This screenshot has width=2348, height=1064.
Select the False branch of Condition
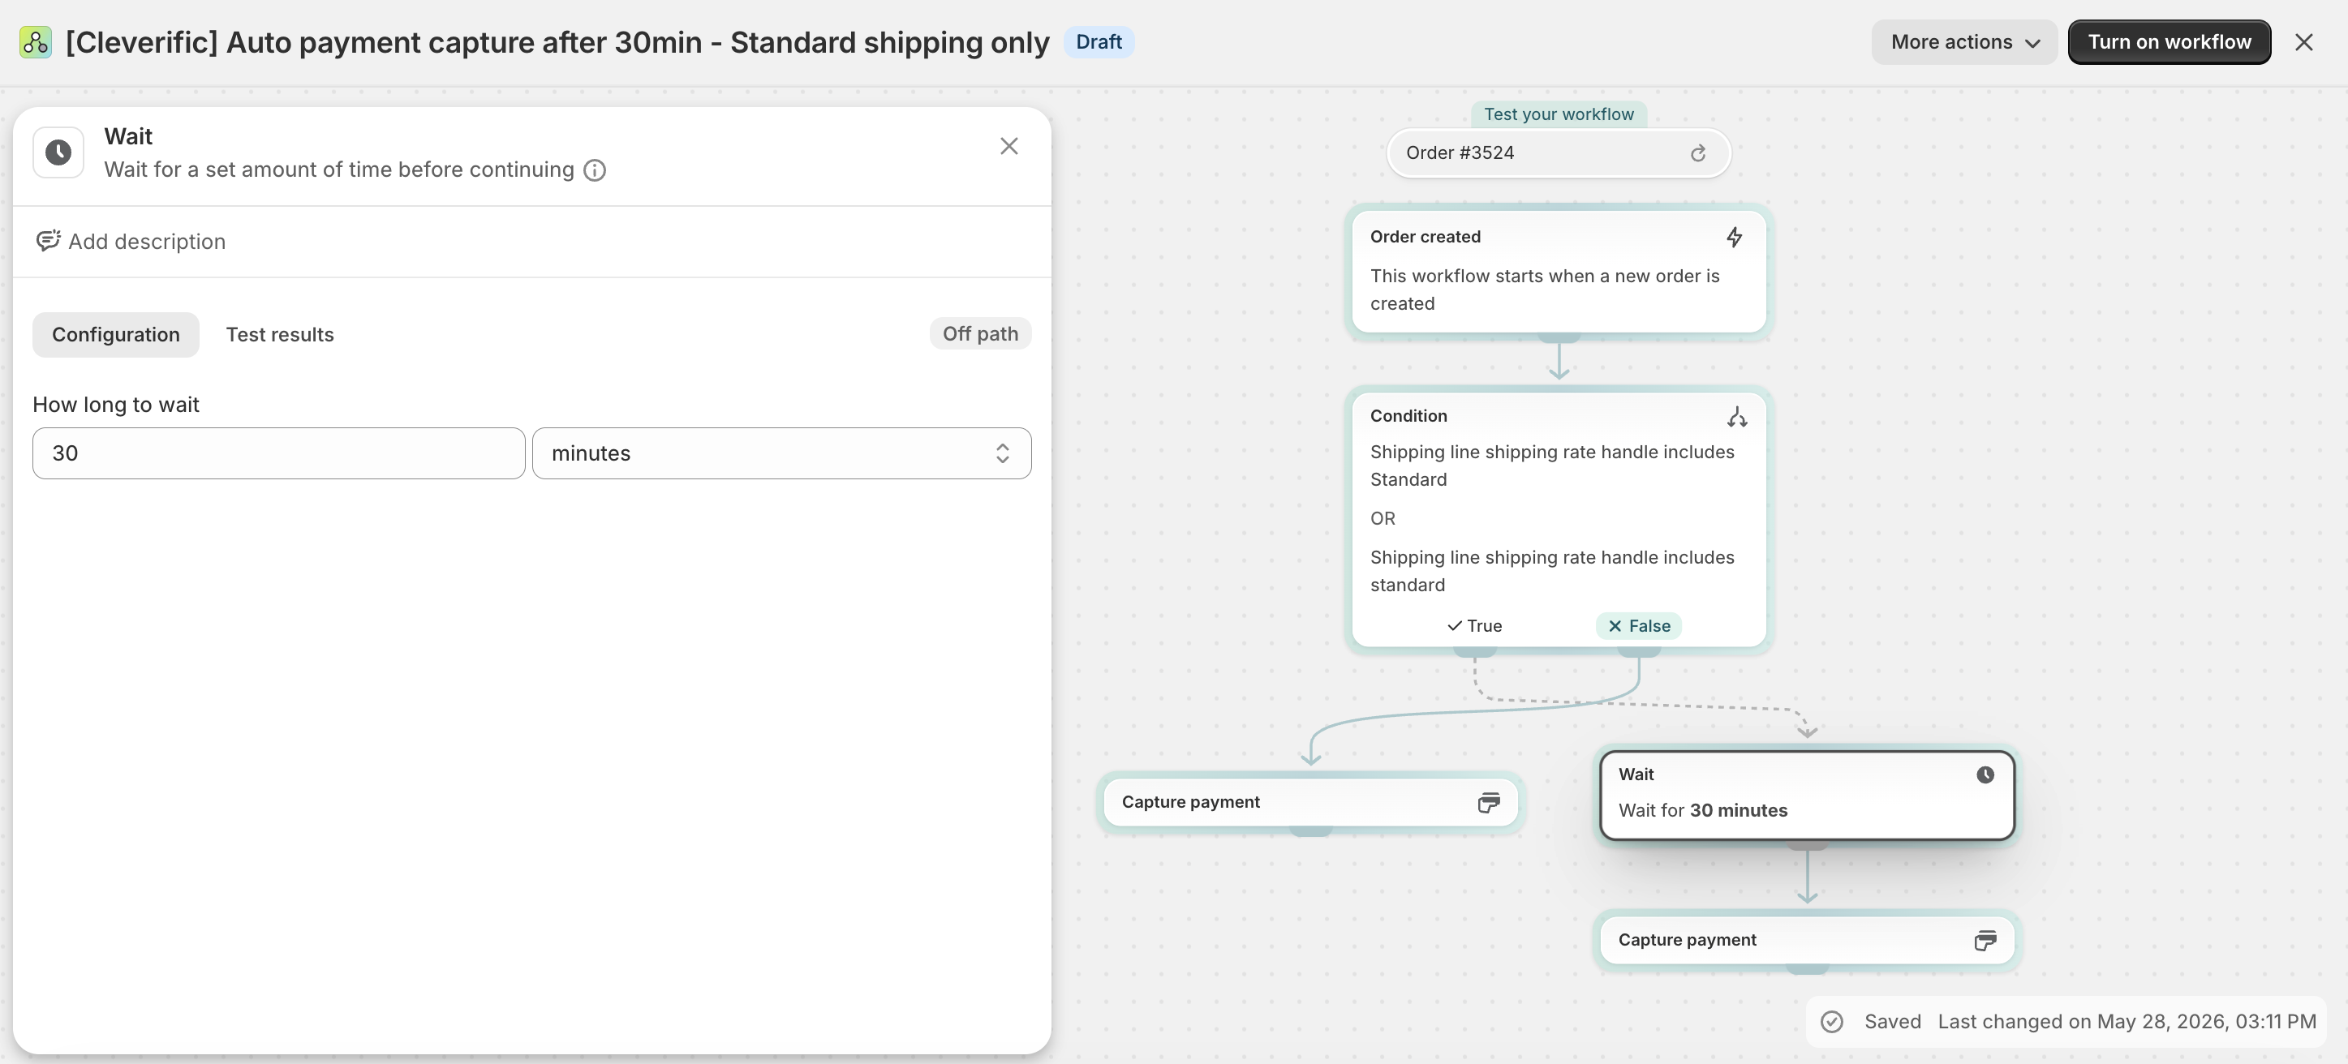(x=1638, y=626)
